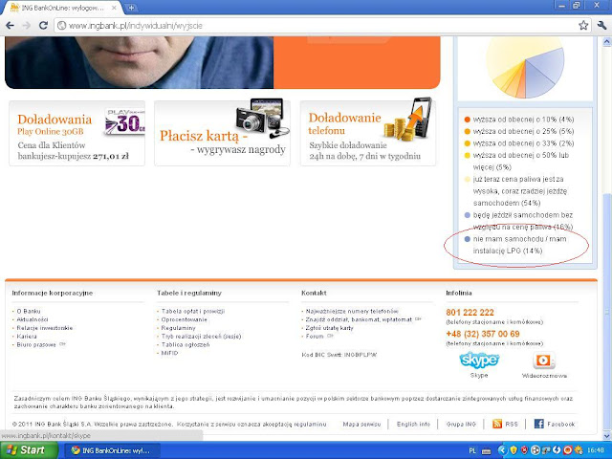Click the RSS feed icon
Viewport: 612px width, 459px height.
497,424
